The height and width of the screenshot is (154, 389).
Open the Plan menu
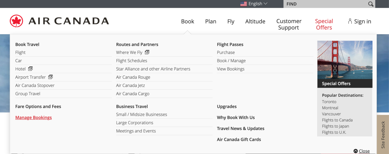(210, 21)
